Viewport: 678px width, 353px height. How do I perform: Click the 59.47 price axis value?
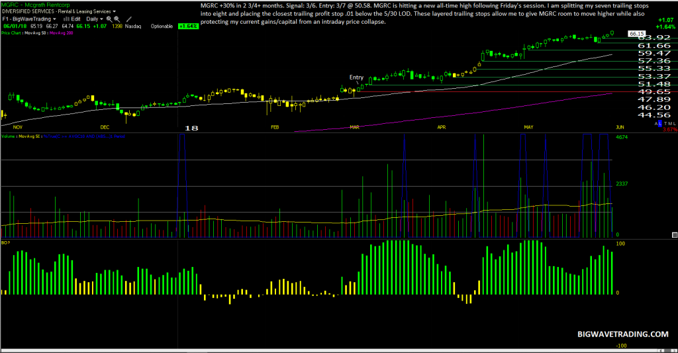pos(654,53)
